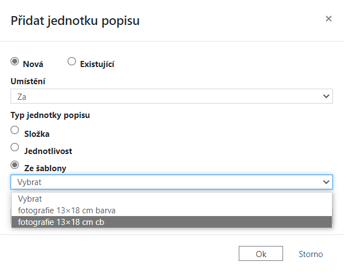
Task: Collapse the template list via its chevron
Action: [326, 182]
